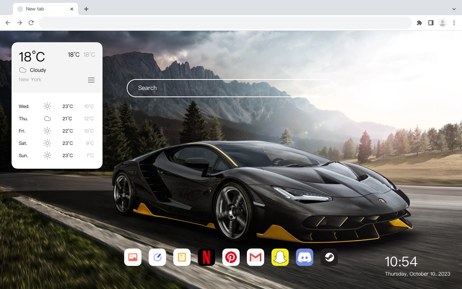Select the Sat. forecast row label
The image size is (462, 289).
[23, 143]
